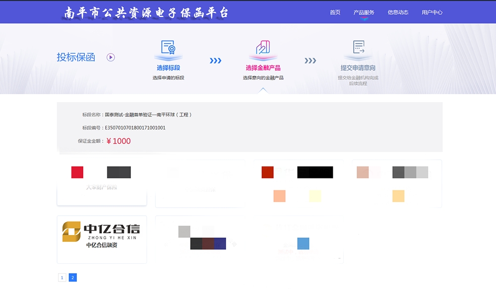Select the 中亿合信融资 product label

tap(102, 245)
